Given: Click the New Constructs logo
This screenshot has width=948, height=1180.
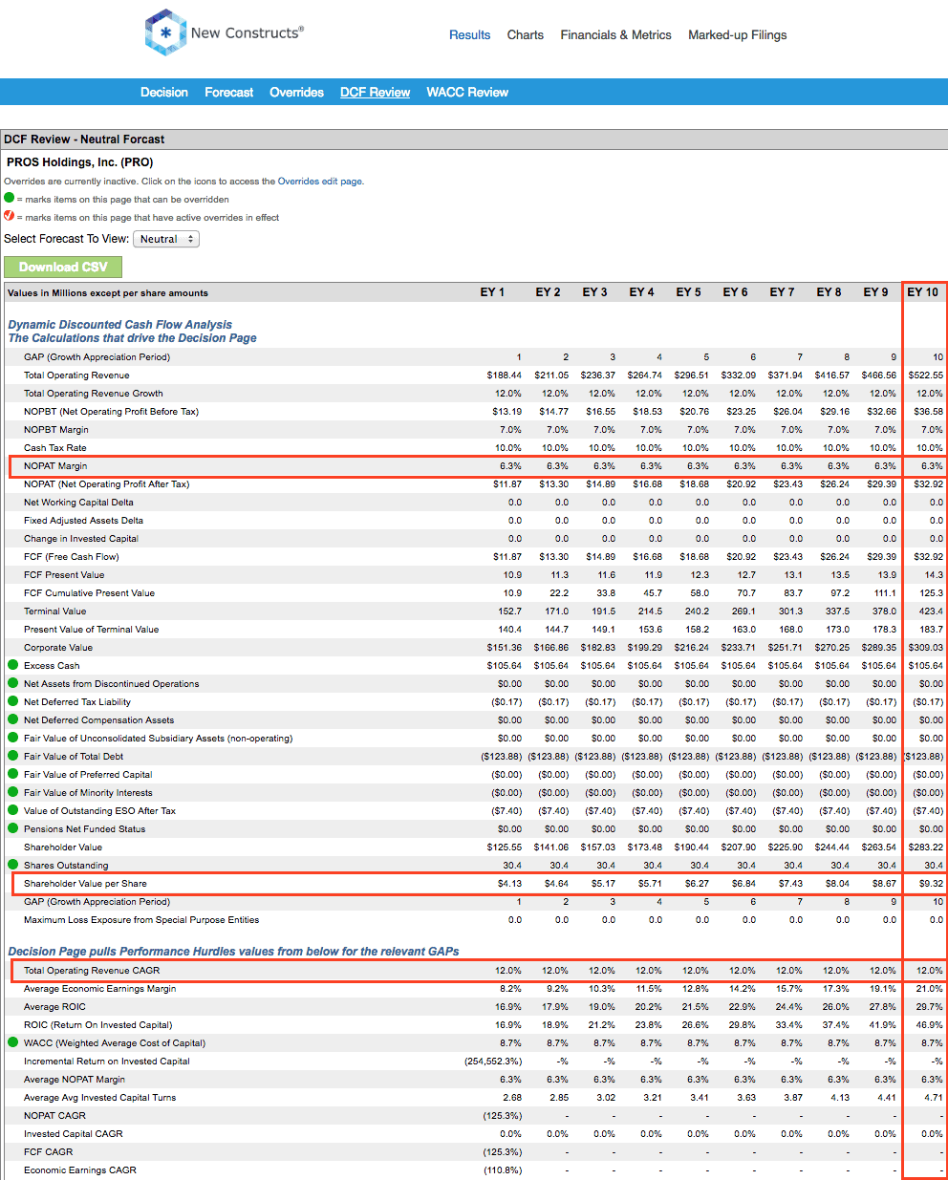Looking at the screenshot, I should [x=225, y=32].
